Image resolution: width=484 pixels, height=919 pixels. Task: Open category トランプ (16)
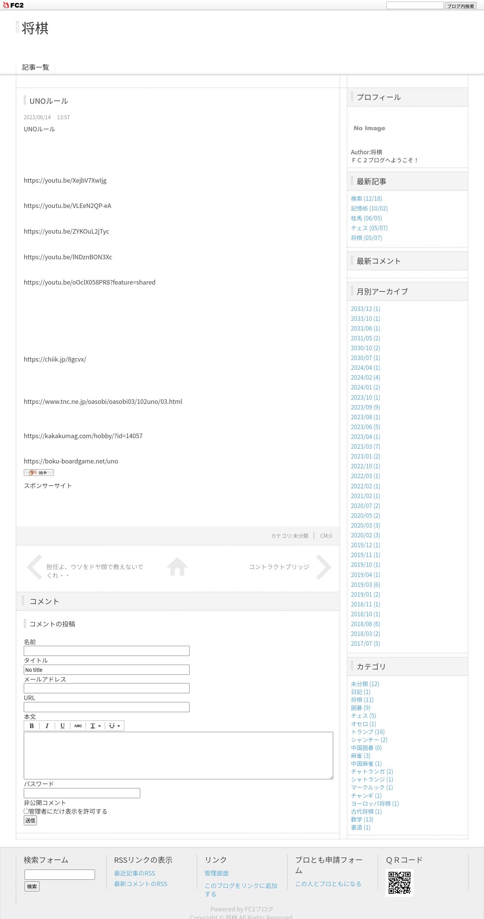tap(368, 732)
